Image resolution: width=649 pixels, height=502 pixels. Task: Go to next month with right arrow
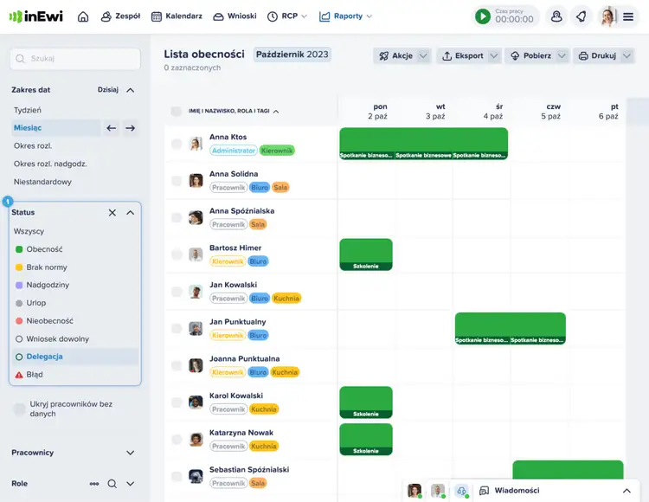pos(130,128)
